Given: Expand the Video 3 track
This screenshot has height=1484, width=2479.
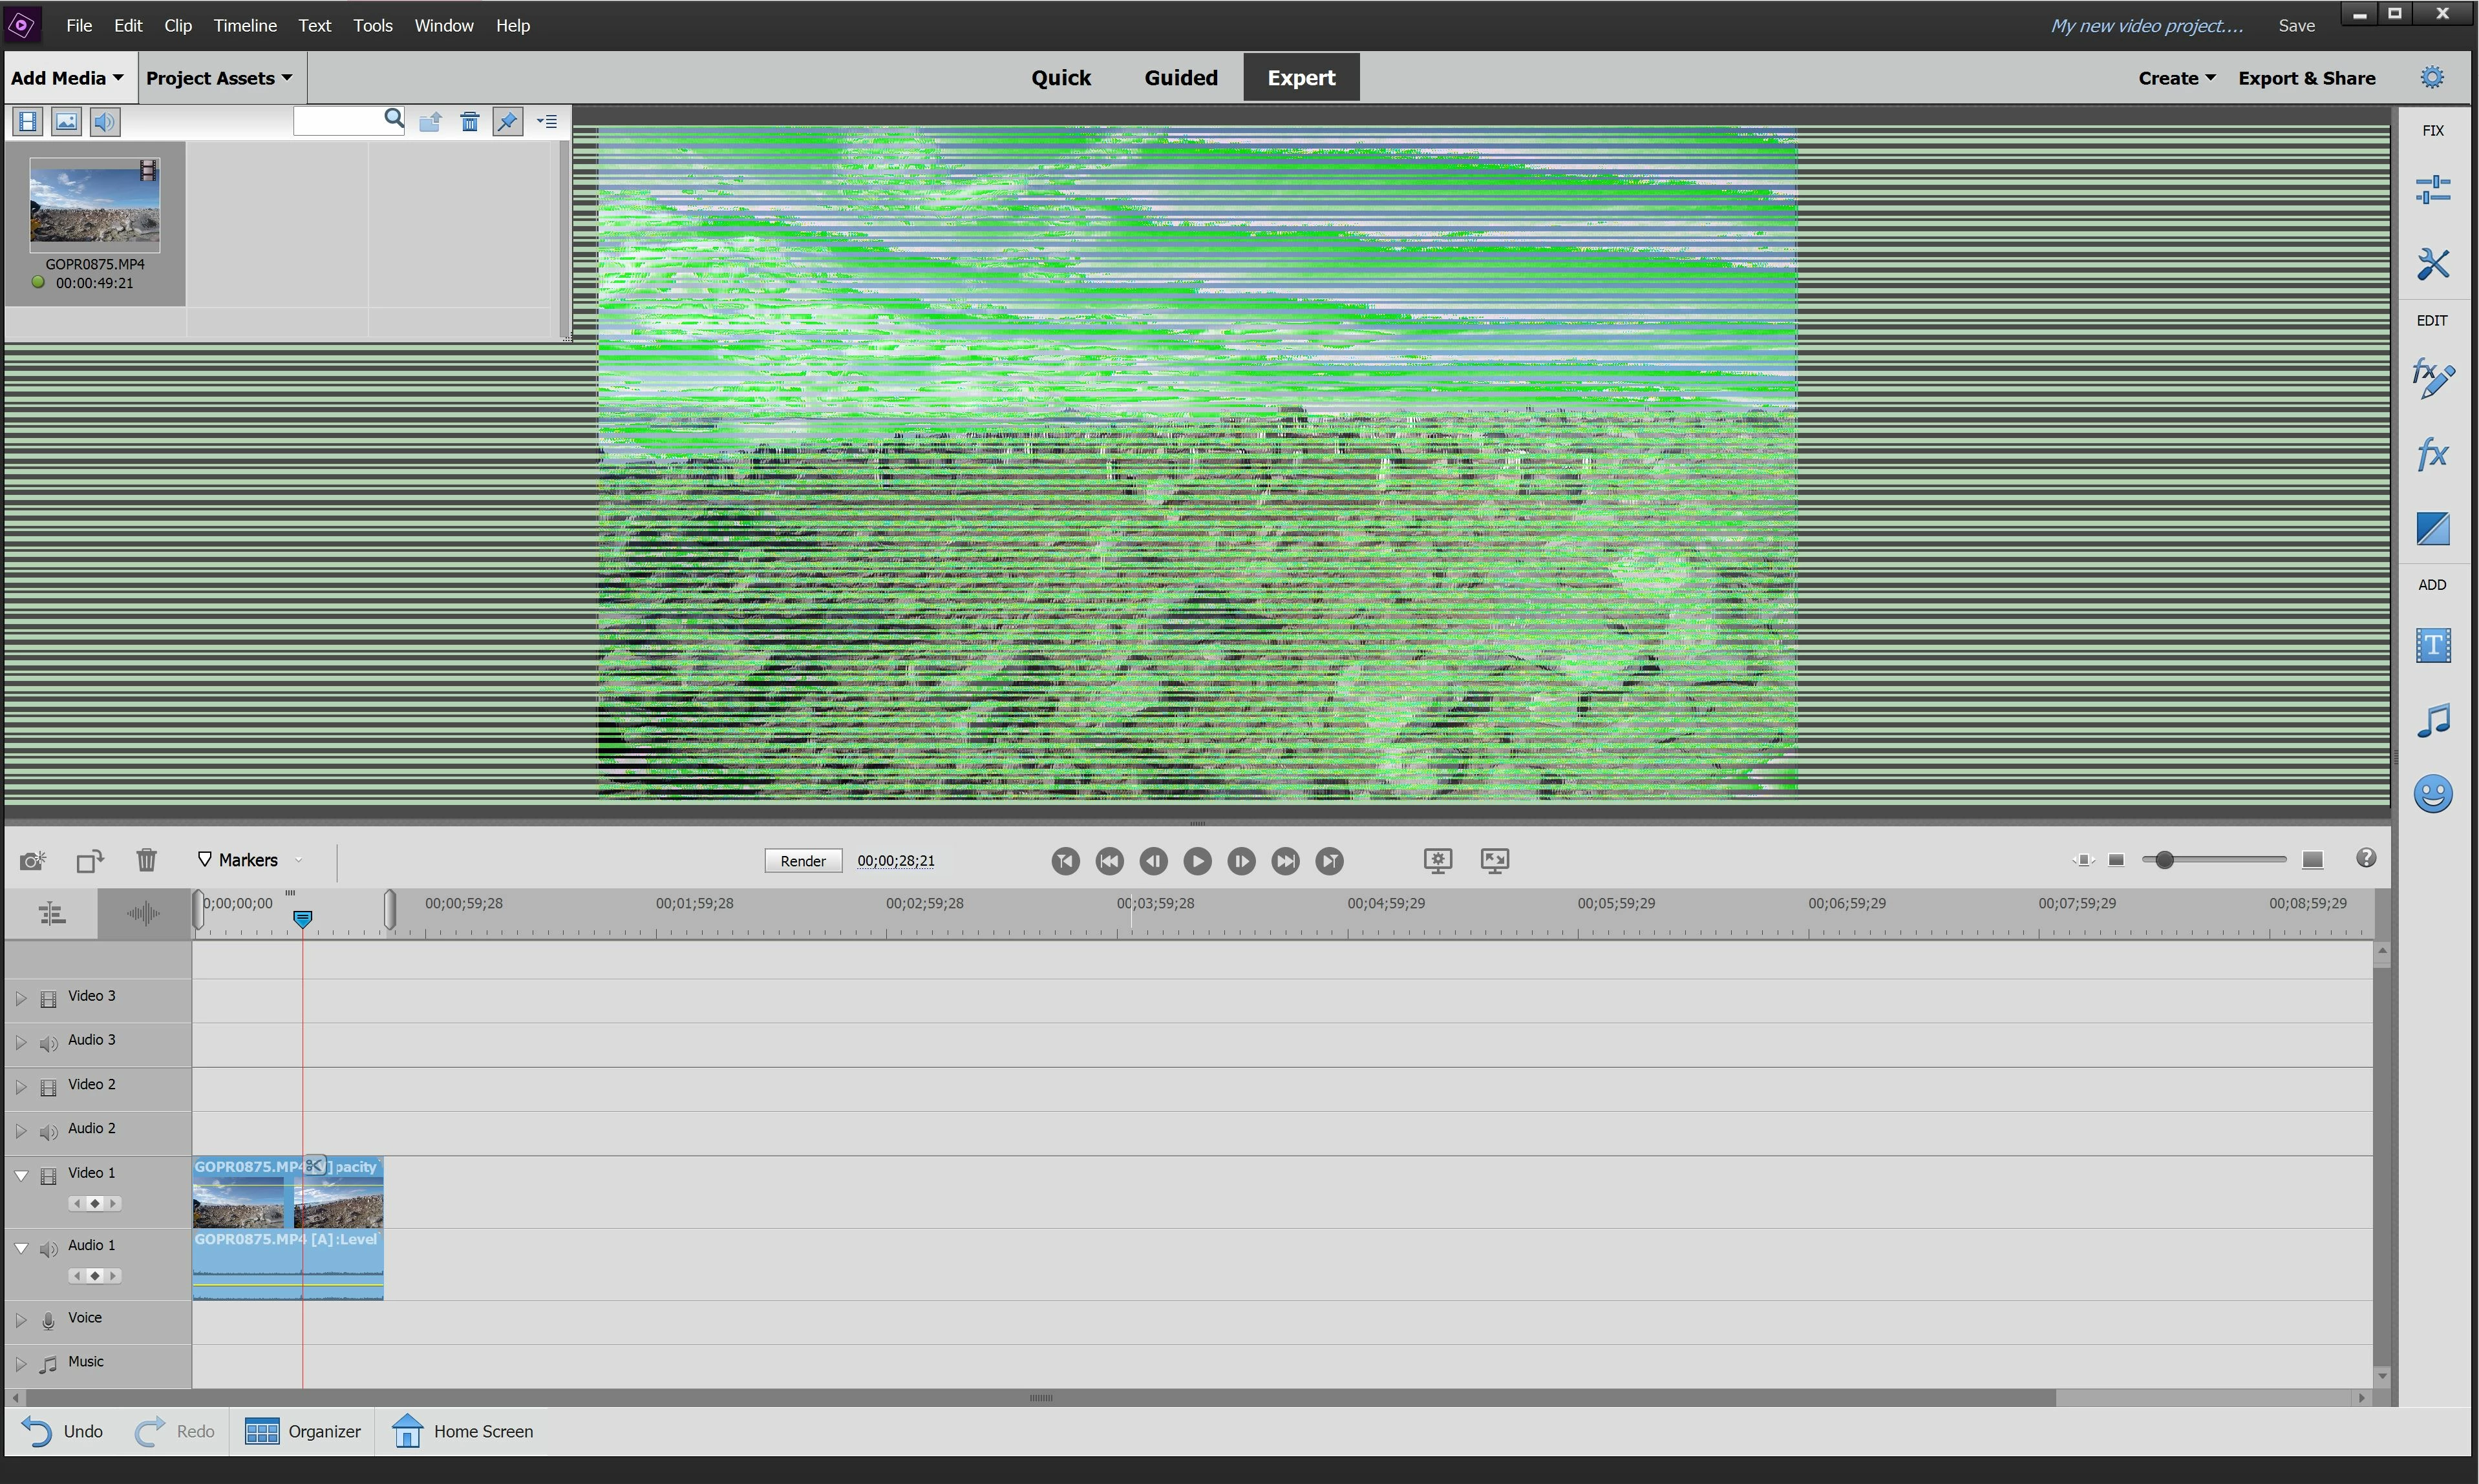Looking at the screenshot, I should 20,998.
